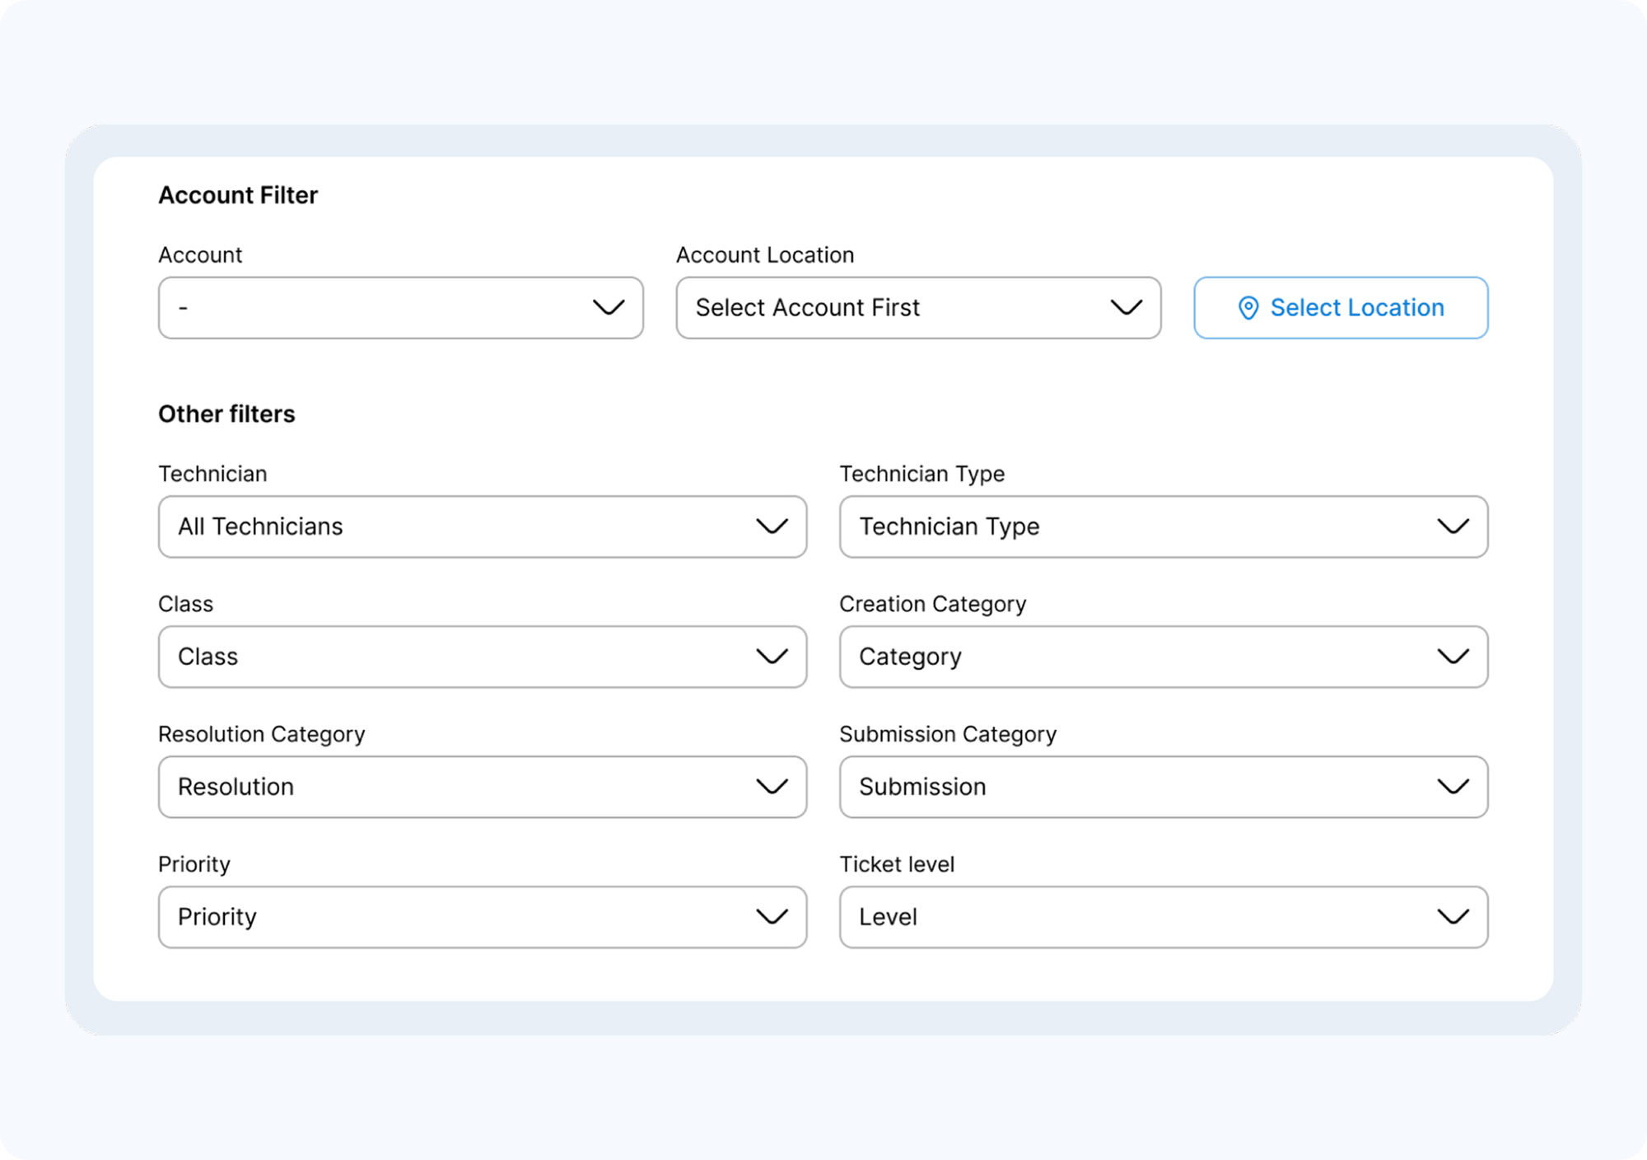Click the Level field chevron arrow
The height and width of the screenshot is (1160, 1647).
[1453, 917]
